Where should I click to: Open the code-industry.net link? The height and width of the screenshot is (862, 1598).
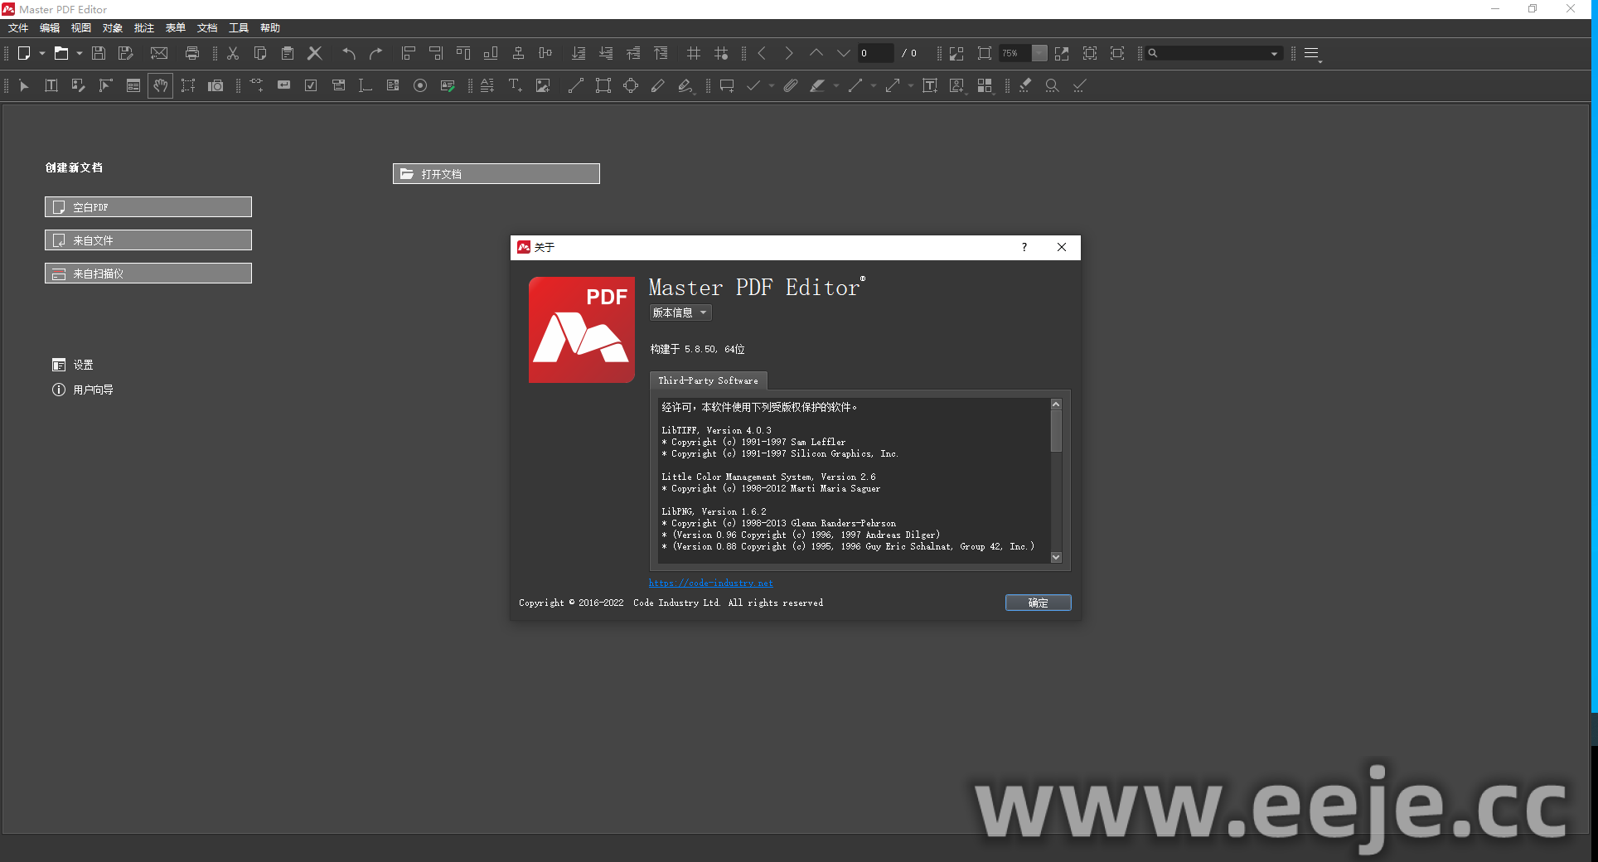pos(710,584)
